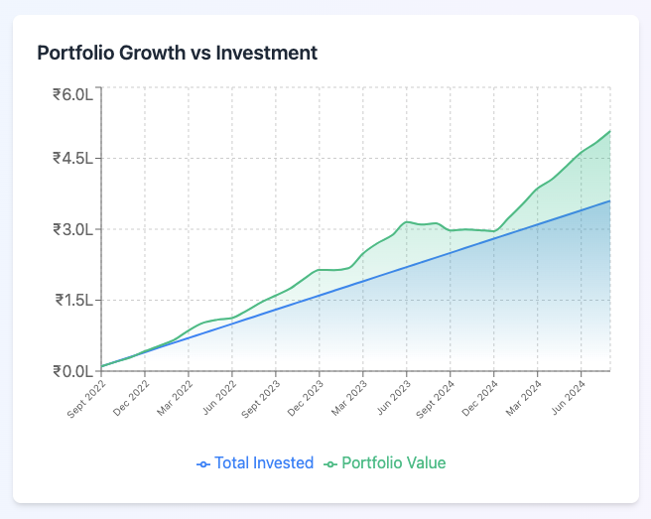Click the Portfolio Growth vs Investment title

click(x=177, y=53)
